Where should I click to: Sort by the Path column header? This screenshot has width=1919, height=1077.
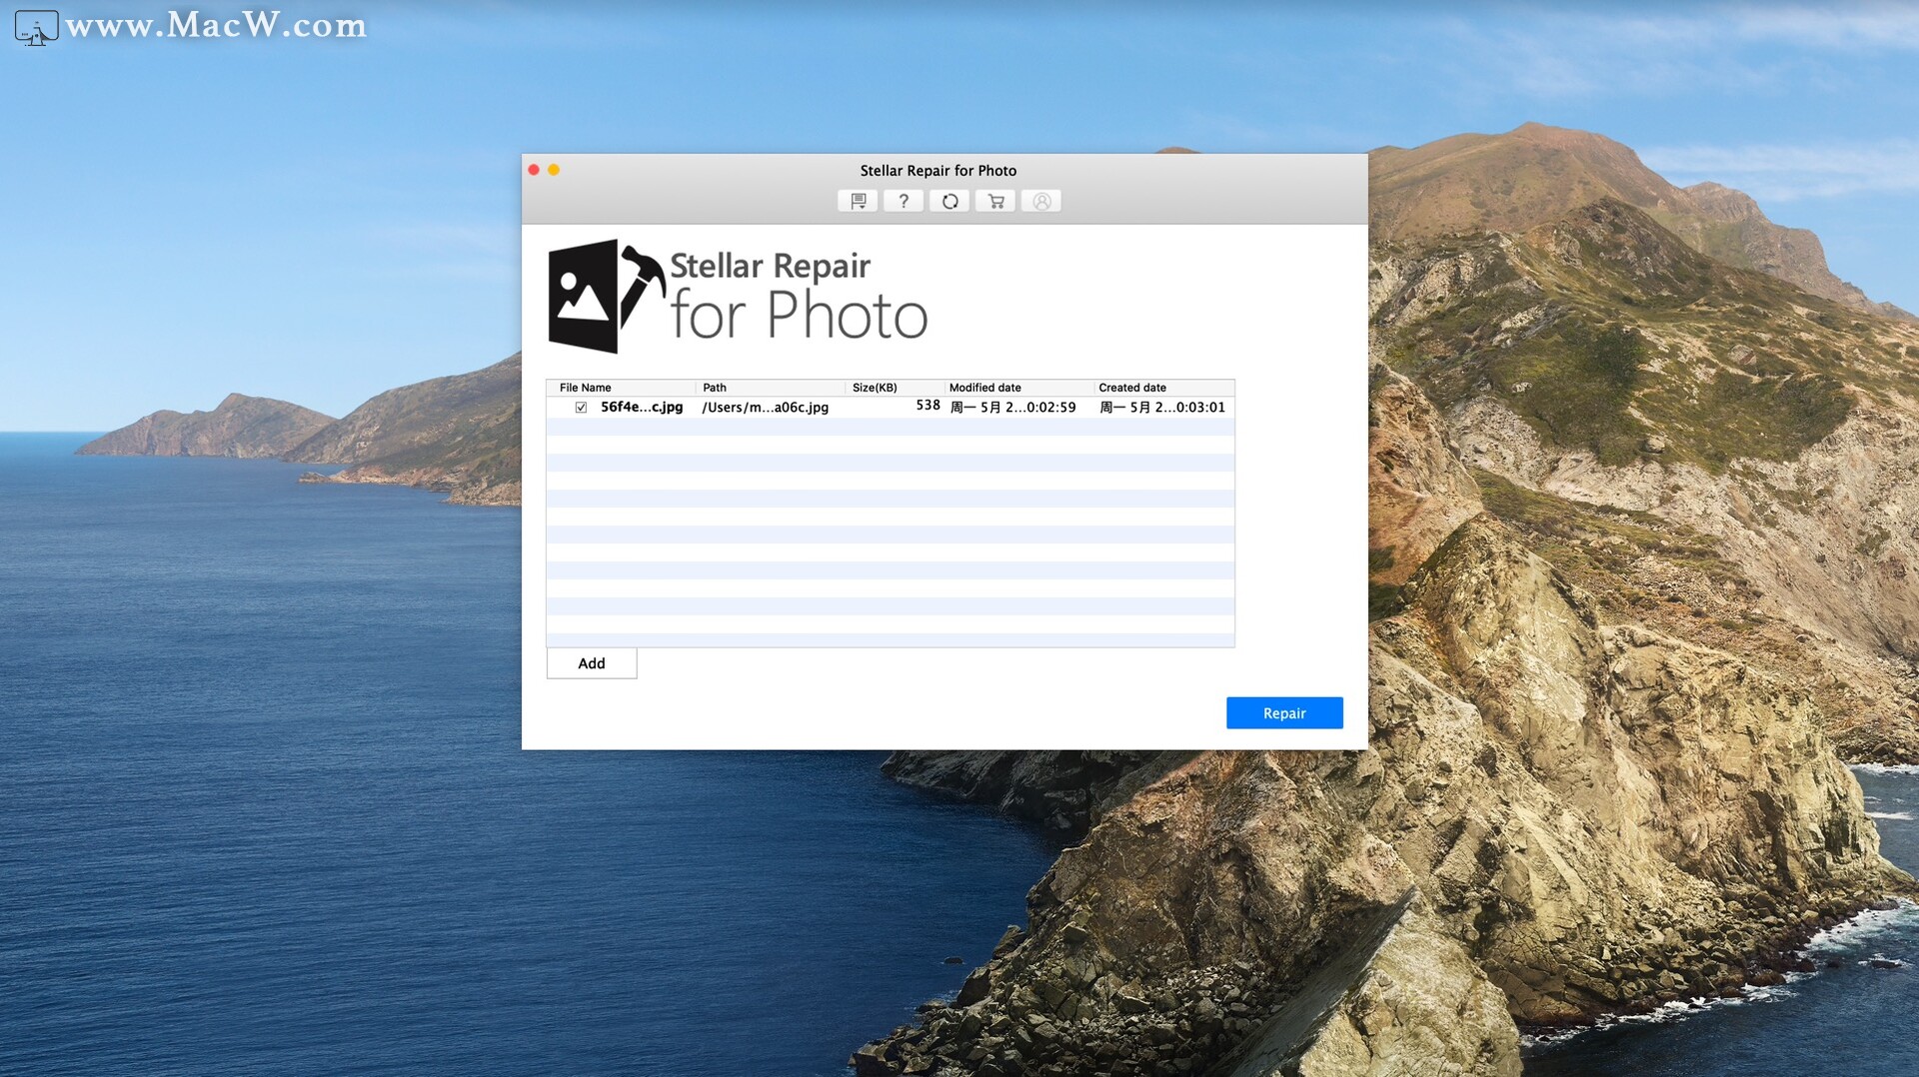click(771, 388)
